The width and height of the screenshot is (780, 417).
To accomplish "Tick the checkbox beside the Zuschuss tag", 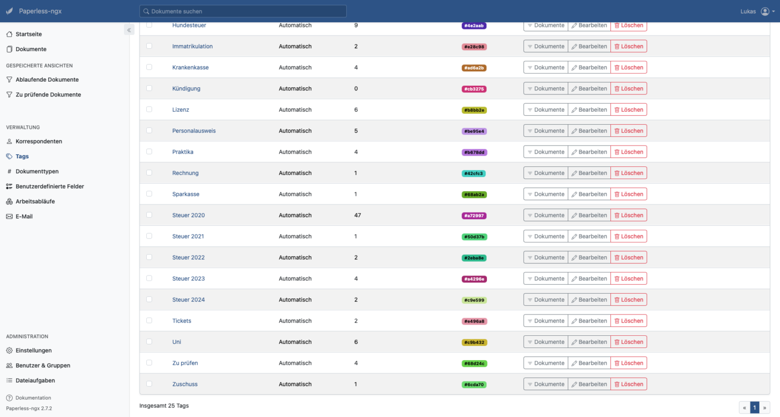I will tap(149, 384).
